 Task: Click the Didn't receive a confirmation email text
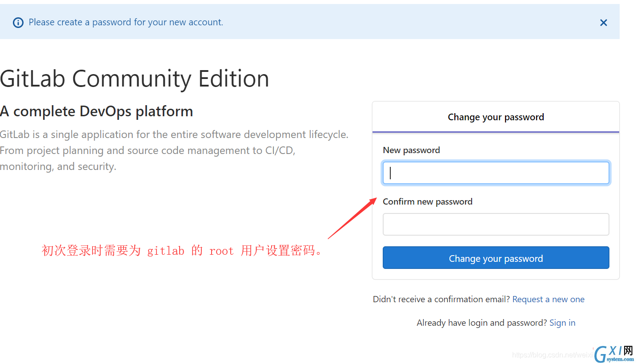(441, 299)
